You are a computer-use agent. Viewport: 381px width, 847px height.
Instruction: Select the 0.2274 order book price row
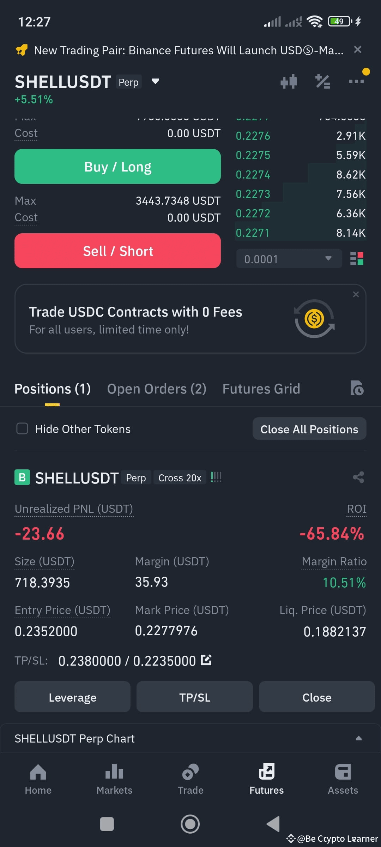tap(301, 174)
